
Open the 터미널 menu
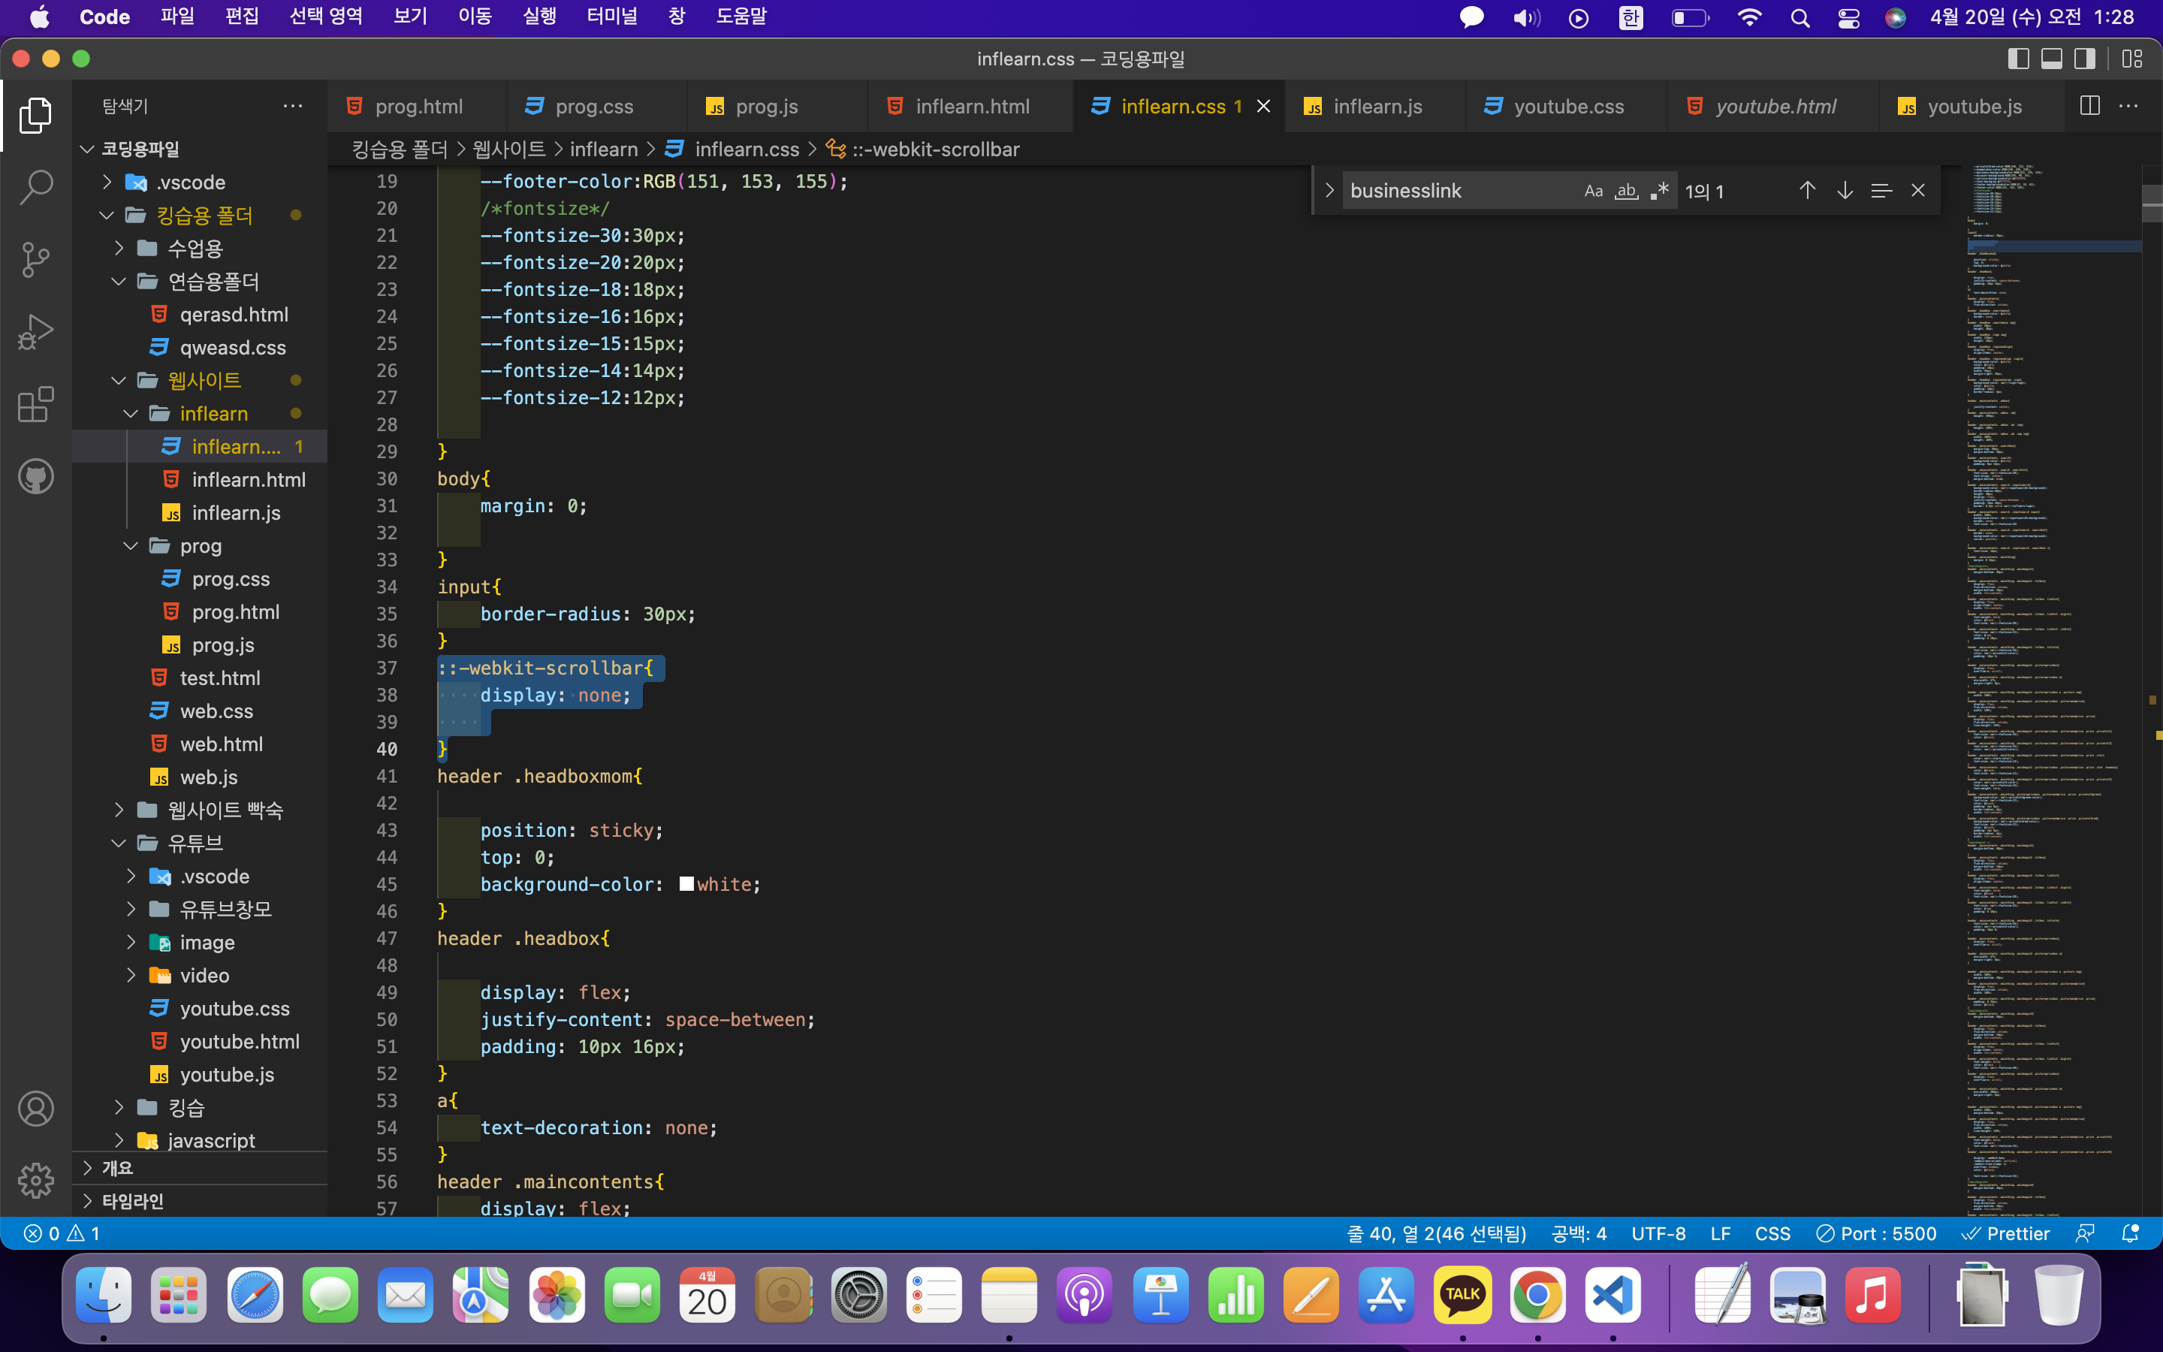(611, 17)
